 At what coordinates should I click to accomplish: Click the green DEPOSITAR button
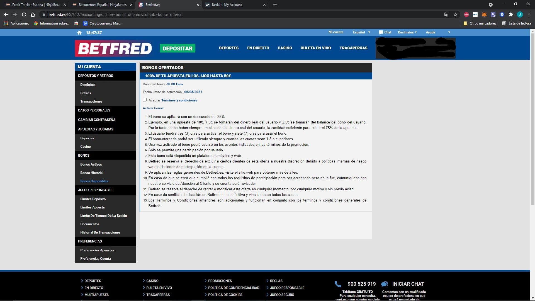point(177,48)
